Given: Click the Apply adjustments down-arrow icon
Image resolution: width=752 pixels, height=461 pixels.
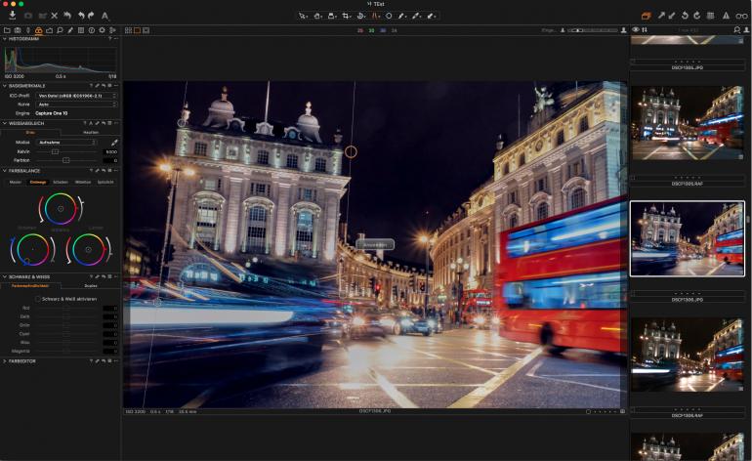Looking at the screenshot, I should click(x=672, y=16).
